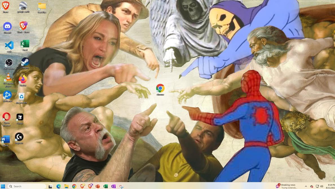Select the OBS Studio desktop icon
The height and width of the screenshot is (189, 335).
point(9,64)
